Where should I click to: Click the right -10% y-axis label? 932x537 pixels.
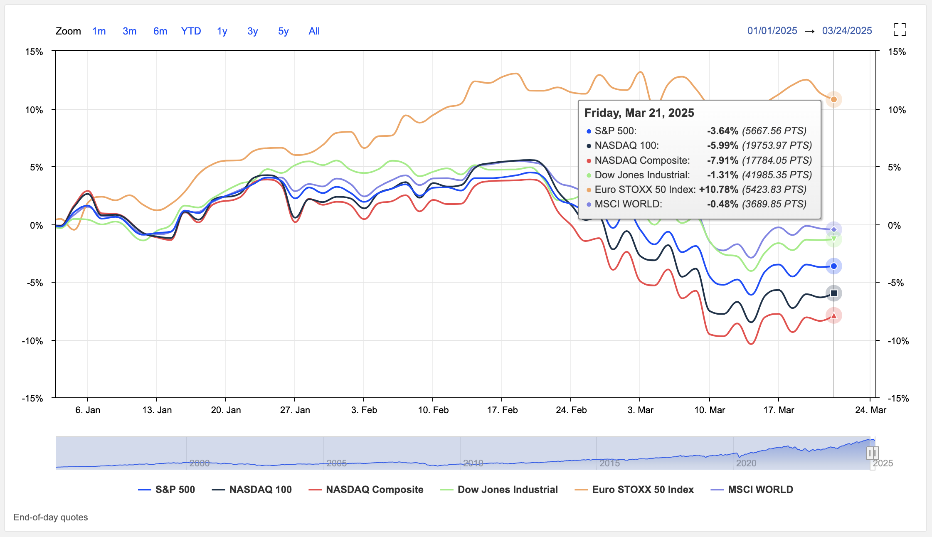click(x=898, y=341)
